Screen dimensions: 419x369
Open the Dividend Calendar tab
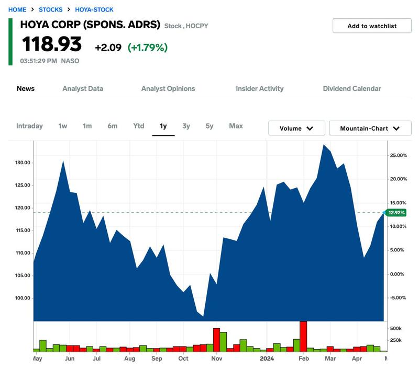click(x=352, y=88)
